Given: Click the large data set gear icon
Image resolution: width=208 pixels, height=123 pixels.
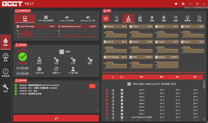Looking at the screenshot, I should 56,60.
